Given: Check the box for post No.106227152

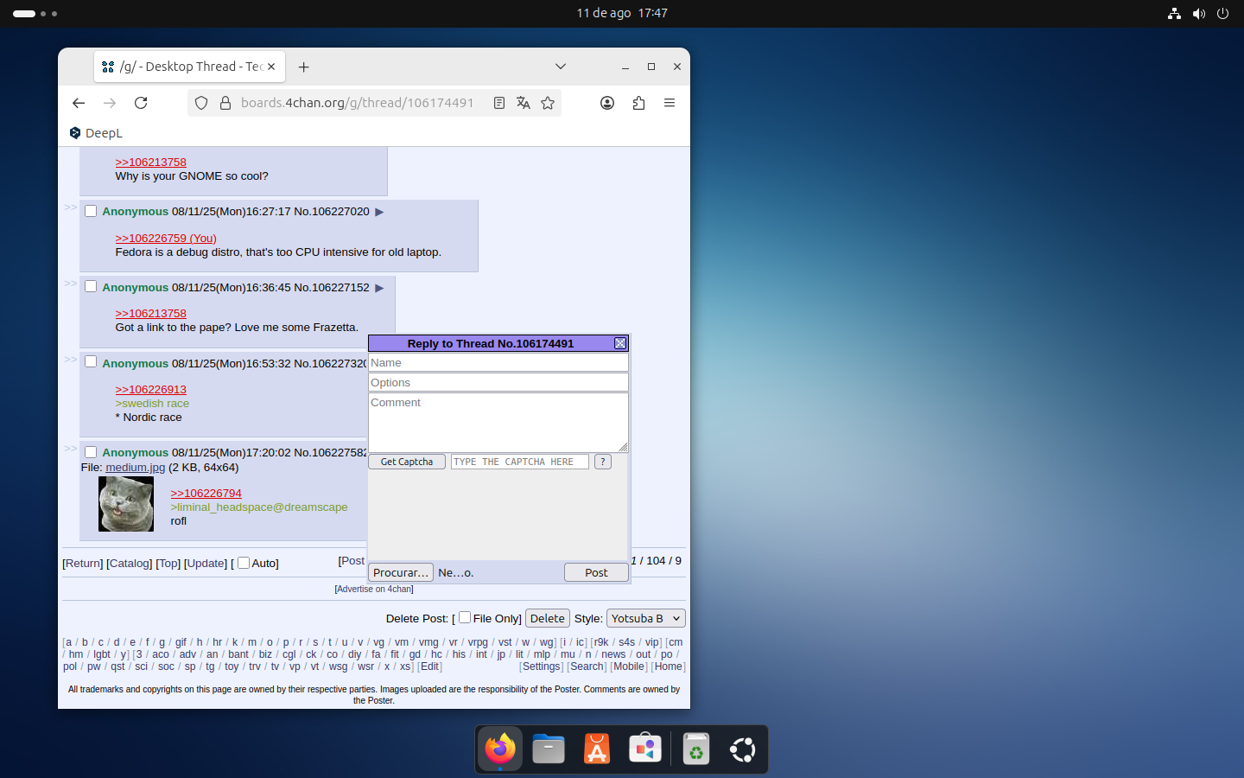Looking at the screenshot, I should 91,287.
